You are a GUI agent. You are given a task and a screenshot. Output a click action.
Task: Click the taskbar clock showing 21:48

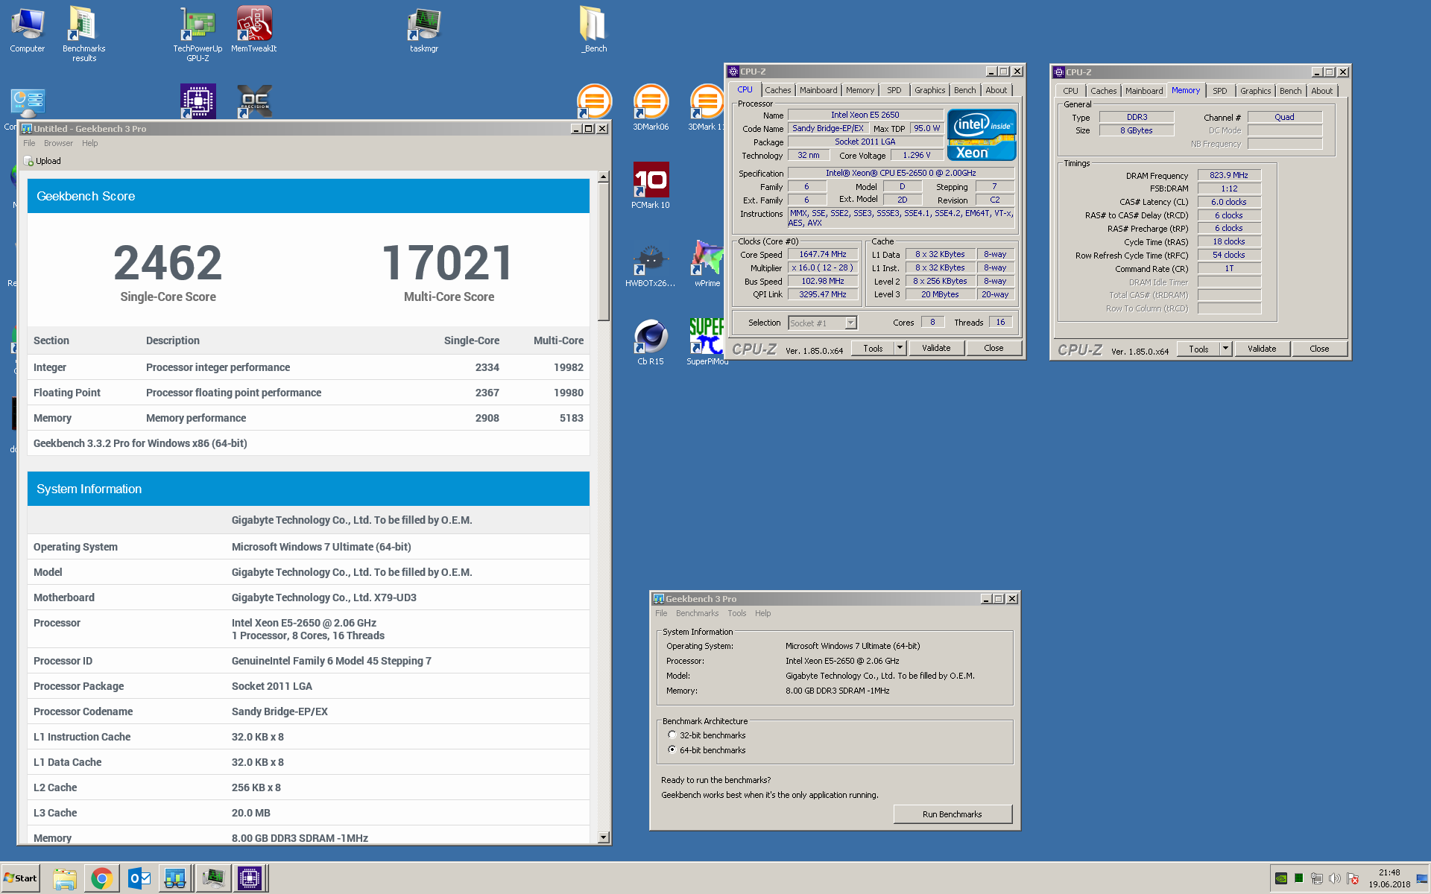click(1389, 878)
